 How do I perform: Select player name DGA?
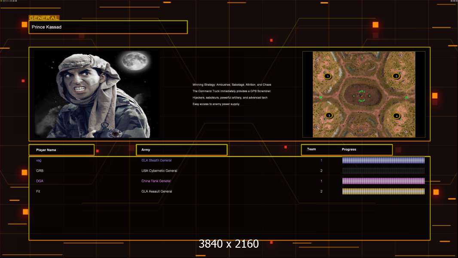point(40,181)
